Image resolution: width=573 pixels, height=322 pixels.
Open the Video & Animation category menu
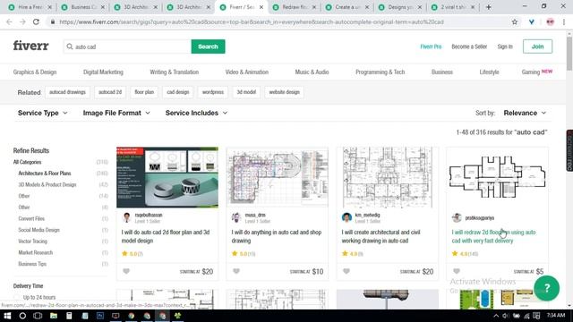click(247, 72)
